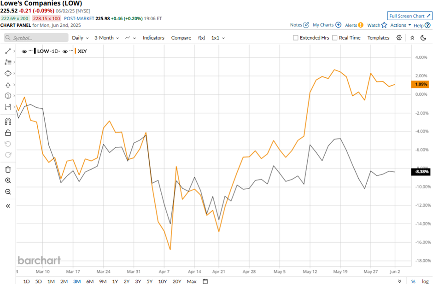Open Help question mark icon

tap(427, 25)
